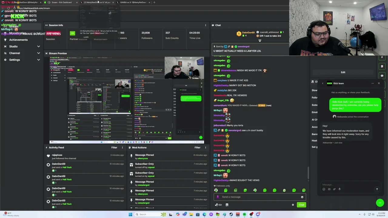
Task: Click the green Chat send button
Action: [301, 205]
